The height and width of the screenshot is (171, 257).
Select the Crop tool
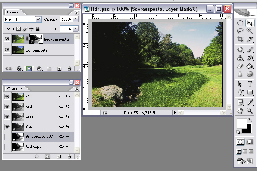click(x=241, y=39)
